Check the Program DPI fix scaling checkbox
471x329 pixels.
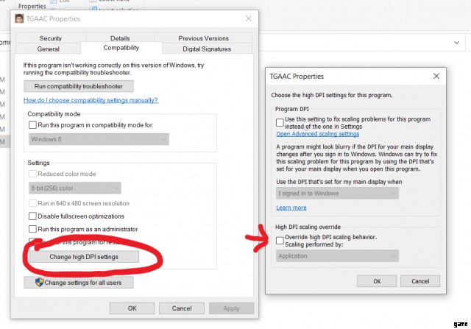coord(280,122)
